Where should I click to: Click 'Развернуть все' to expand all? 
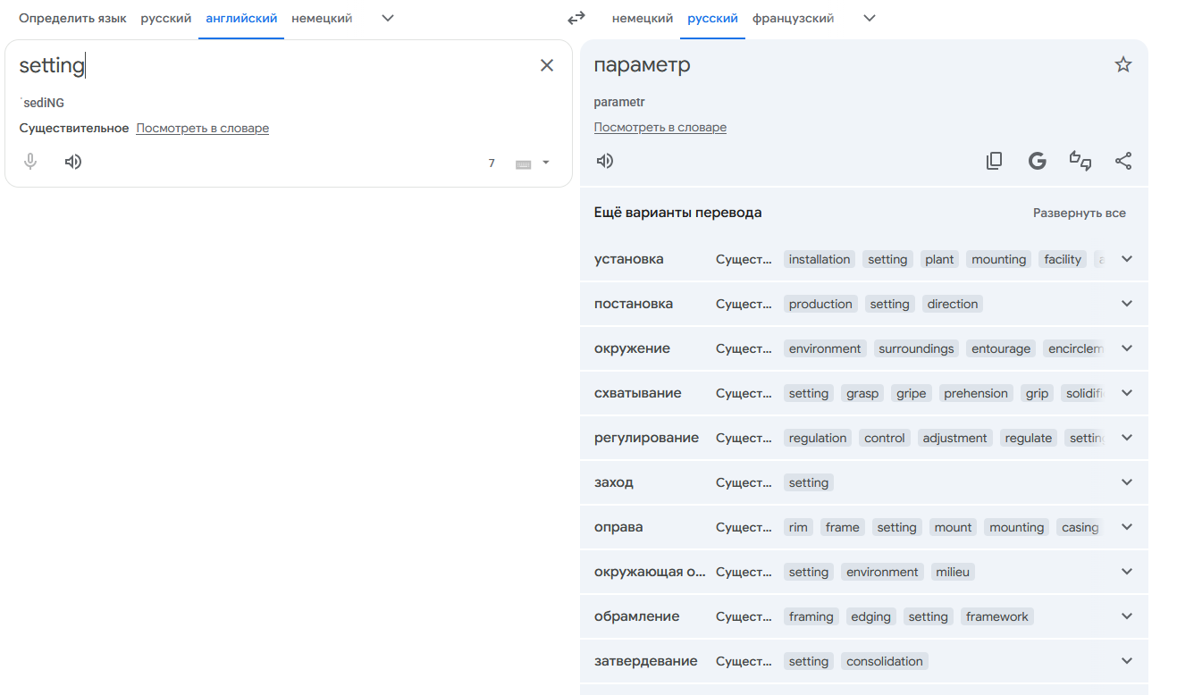(1080, 214)
